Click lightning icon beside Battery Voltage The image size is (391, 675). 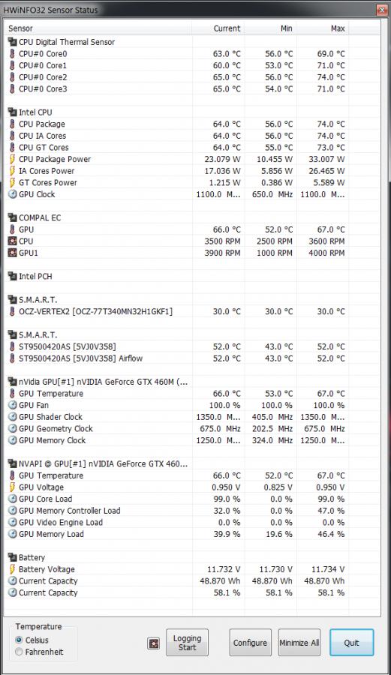(12, 569)
